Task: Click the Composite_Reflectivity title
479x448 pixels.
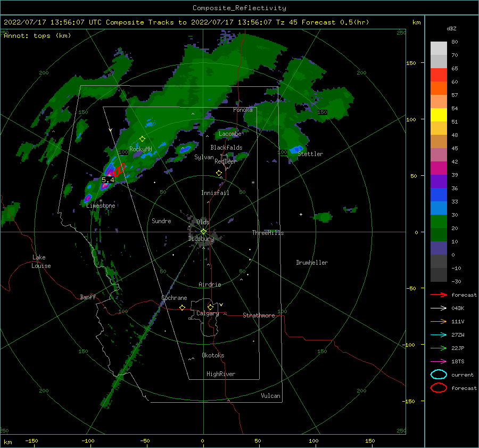Action: click(x=240, y=8)
